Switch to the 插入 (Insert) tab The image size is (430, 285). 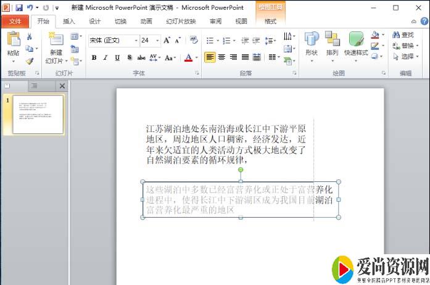coord(69,21)
